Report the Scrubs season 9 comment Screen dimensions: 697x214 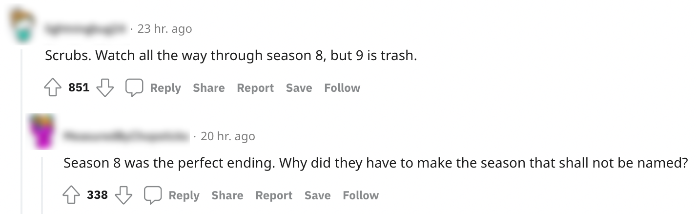pyautogui.click(x=255, y=88)
